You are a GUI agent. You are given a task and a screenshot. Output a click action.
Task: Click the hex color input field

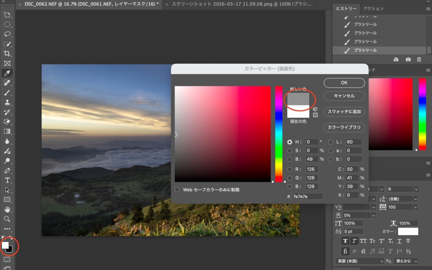tap(307, 196)
